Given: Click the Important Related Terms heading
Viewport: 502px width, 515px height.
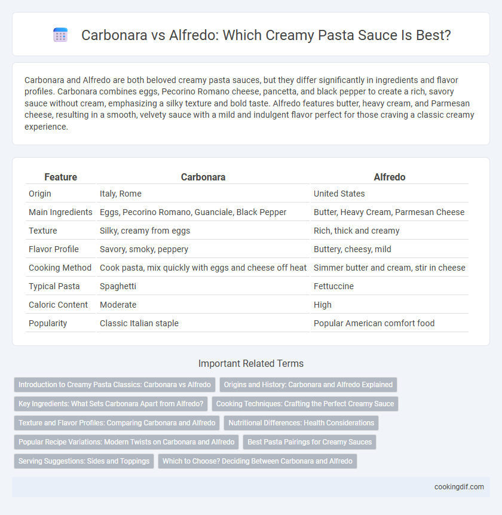Looking at the screenshot, I should pos(250,364).
